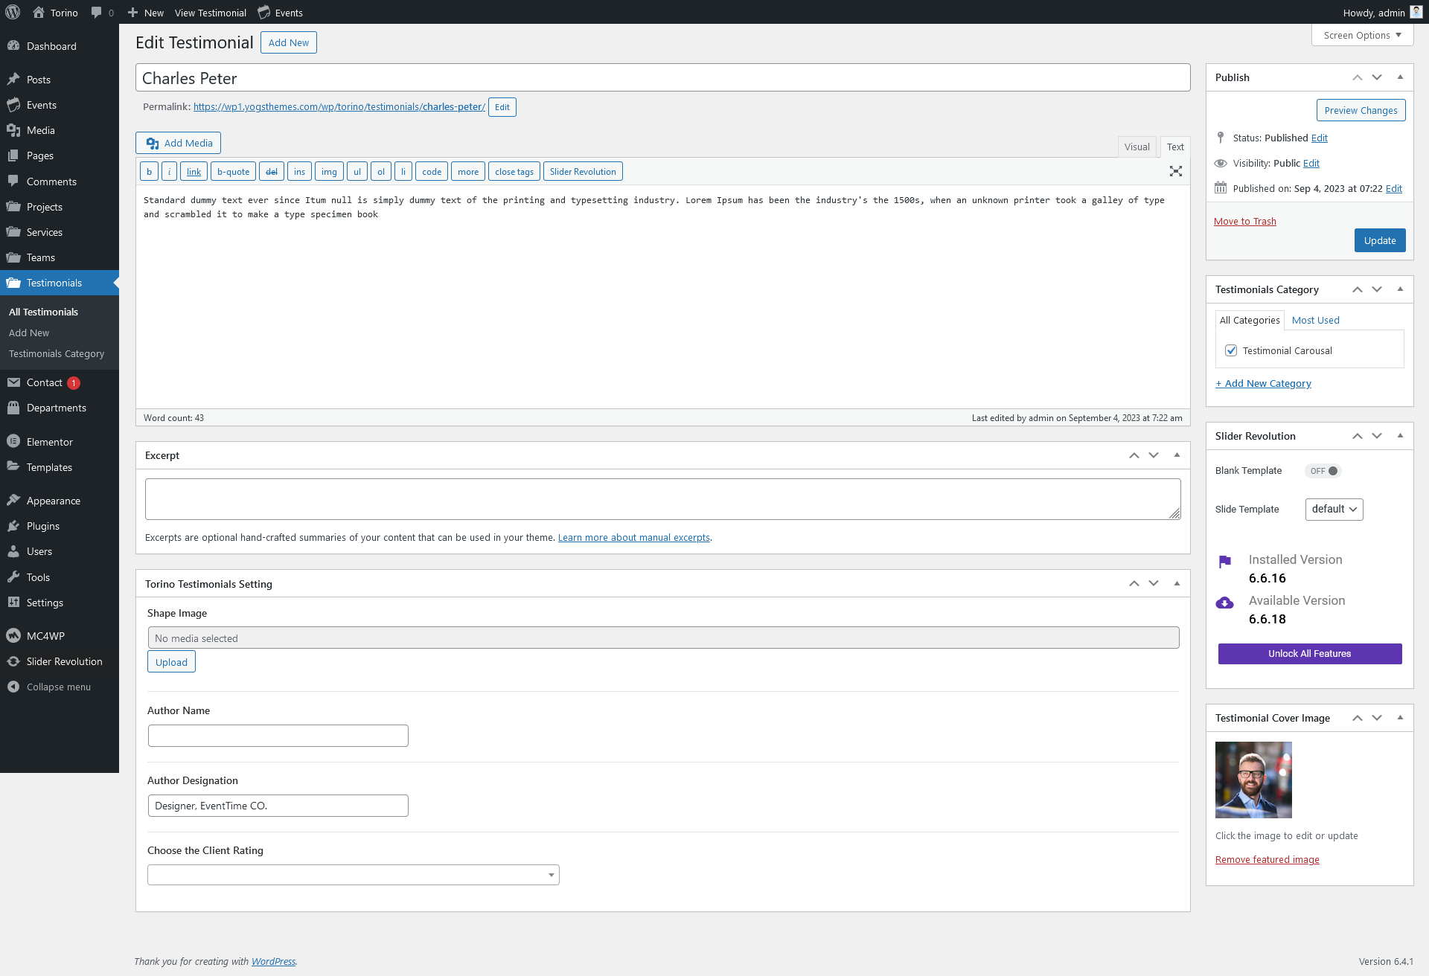Viewport: 1429px width, 976px height.
Task: Click the admin user avatar icon
Action: click(x=1416, y=13)
